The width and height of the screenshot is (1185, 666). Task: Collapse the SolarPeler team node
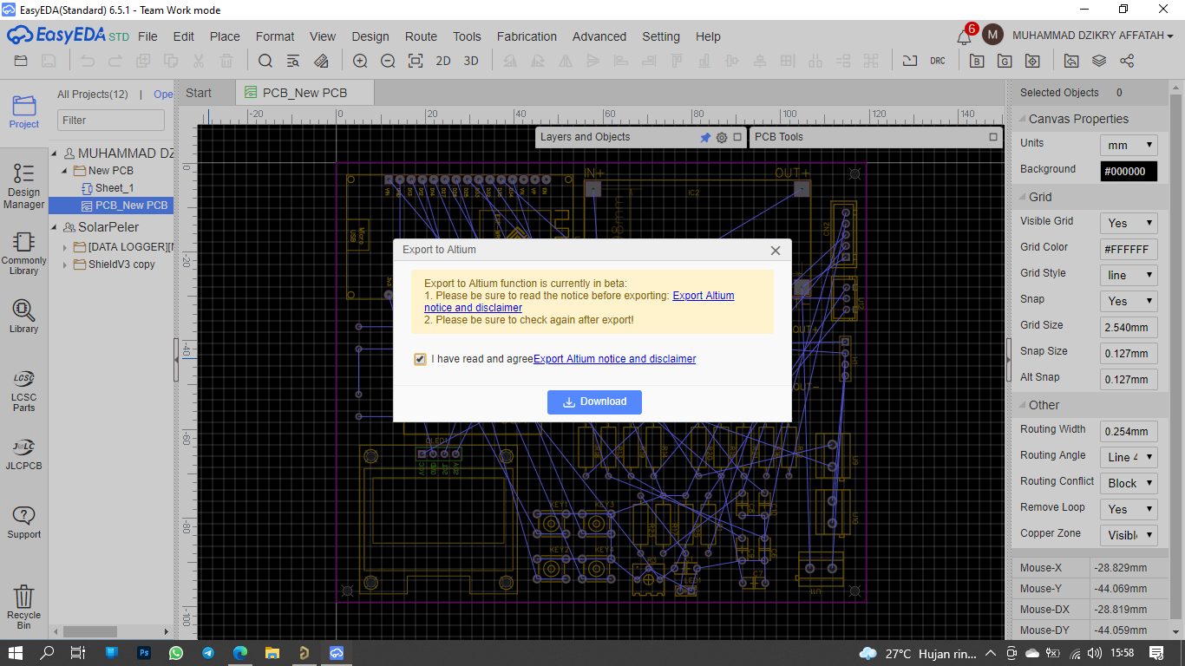coord(56,227)
